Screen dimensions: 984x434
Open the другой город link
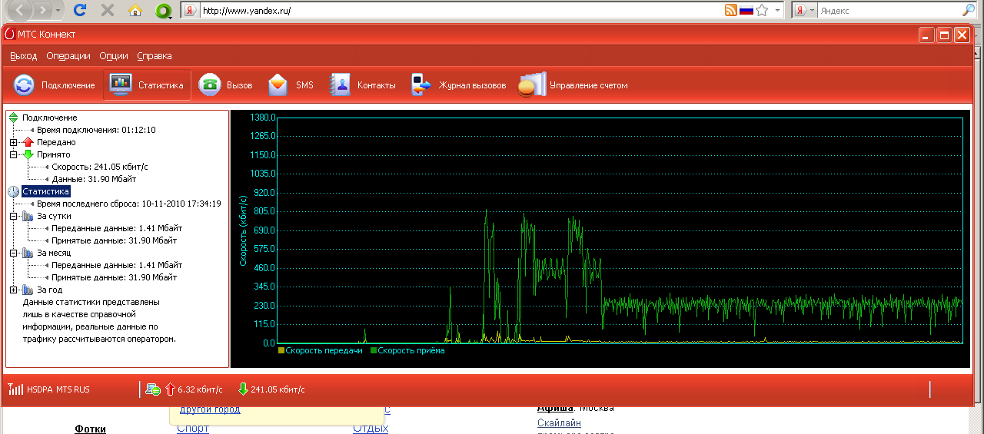210,409
